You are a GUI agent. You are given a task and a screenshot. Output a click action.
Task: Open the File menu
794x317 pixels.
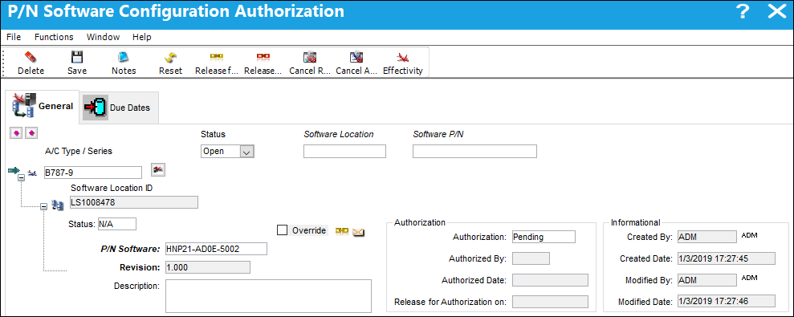coord(14,37)
